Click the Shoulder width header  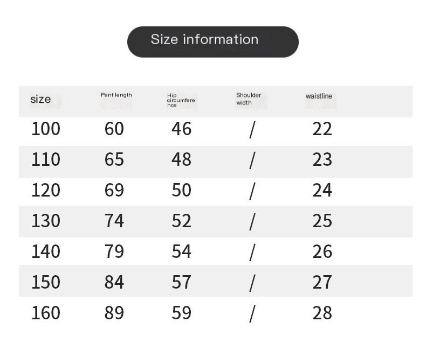tap(249, 99)
